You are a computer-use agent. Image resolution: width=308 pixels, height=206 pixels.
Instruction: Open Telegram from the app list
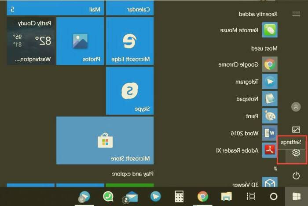pos(269,82)
